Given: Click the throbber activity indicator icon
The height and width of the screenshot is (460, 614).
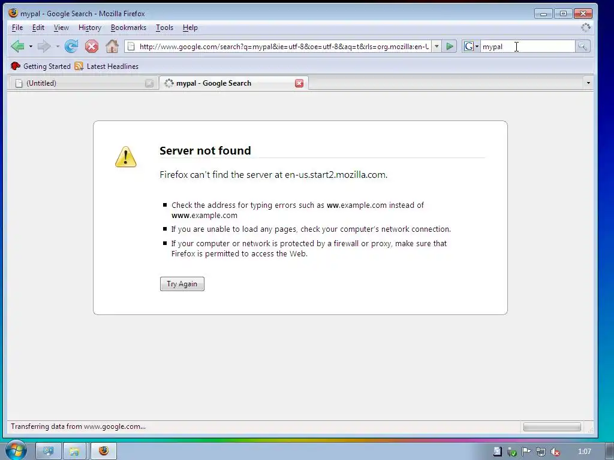Looking at the screenshot, I should click(x=586, y=28).
